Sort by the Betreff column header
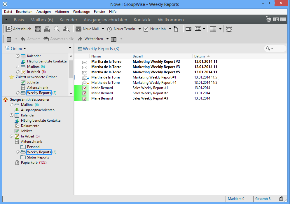 pos(161,56)
